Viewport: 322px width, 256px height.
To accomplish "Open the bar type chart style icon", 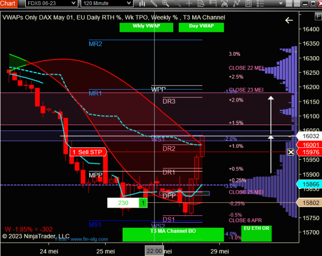I will click(142, 3).
